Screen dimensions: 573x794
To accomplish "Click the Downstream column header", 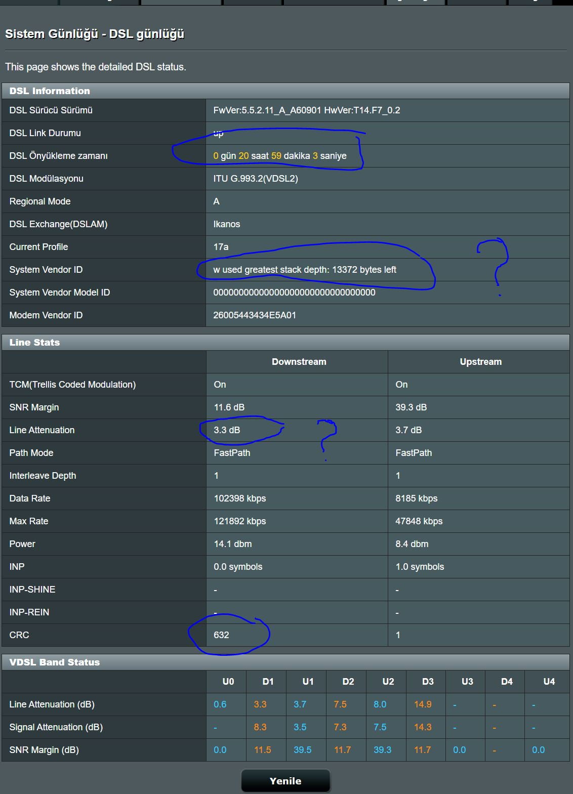I will pyautogui.click(x=299, y=362).
